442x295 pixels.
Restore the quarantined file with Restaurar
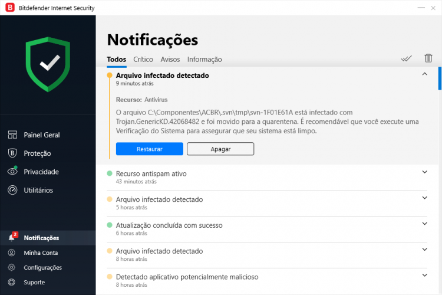(150, 149)
